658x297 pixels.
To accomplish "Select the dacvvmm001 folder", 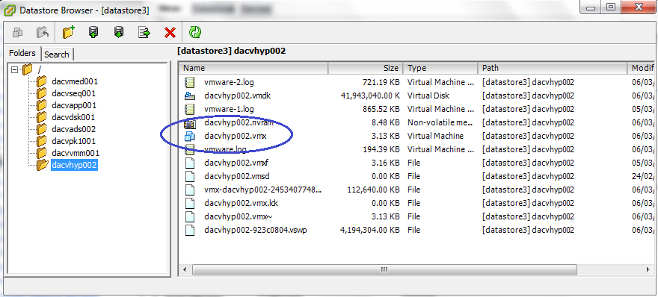I will (76, 153).
